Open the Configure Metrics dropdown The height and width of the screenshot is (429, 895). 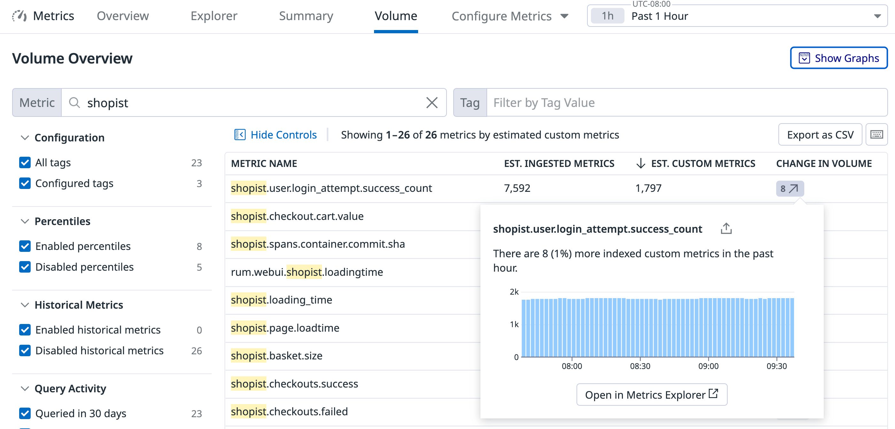click(510, 16)
